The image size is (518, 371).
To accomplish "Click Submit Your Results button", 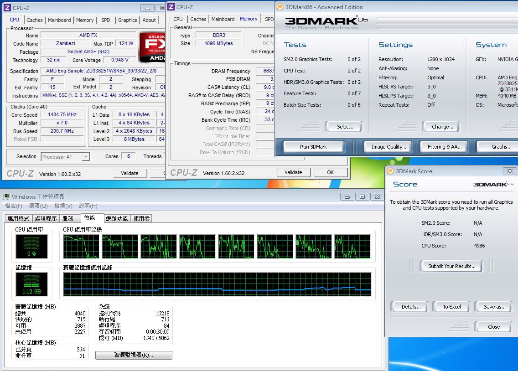I will 451,266.
